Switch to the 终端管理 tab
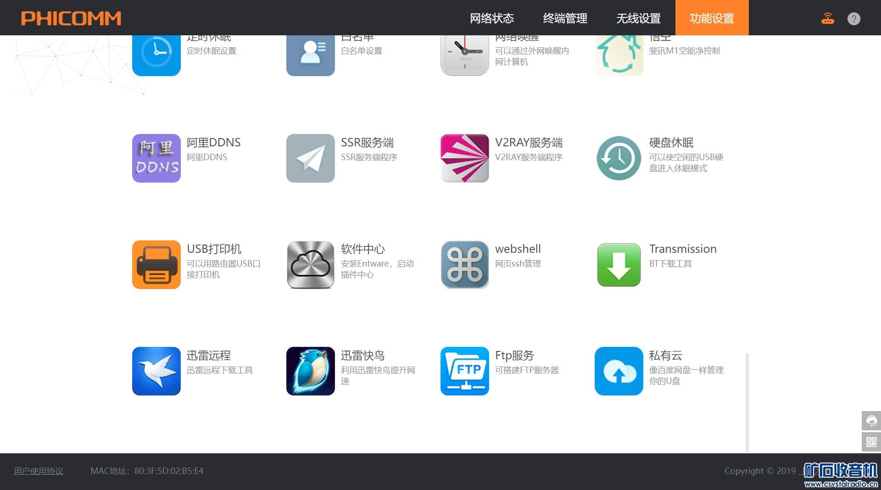The width and height of the screenshot is (881, 490). coord(565,18)
